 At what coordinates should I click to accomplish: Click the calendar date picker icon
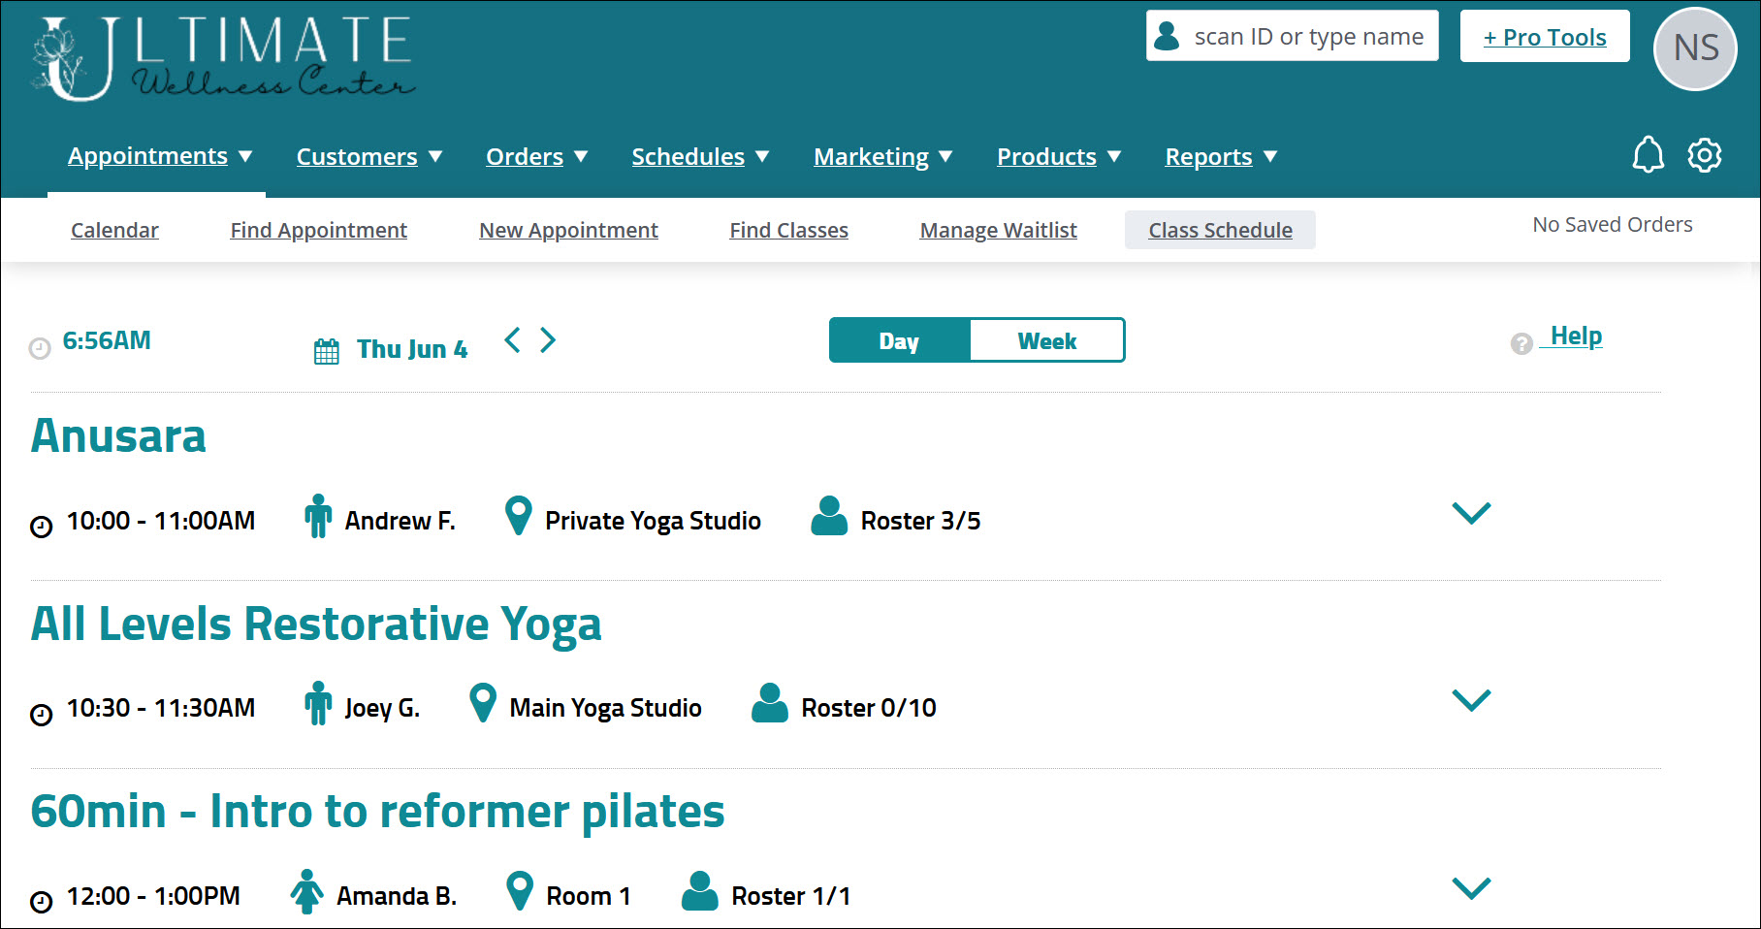[x=327, y=351]
